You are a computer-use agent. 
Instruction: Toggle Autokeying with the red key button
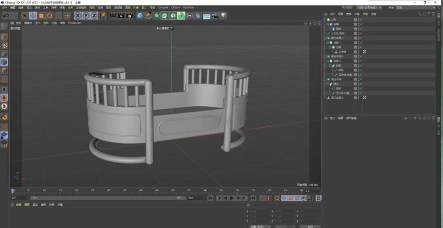269,198
